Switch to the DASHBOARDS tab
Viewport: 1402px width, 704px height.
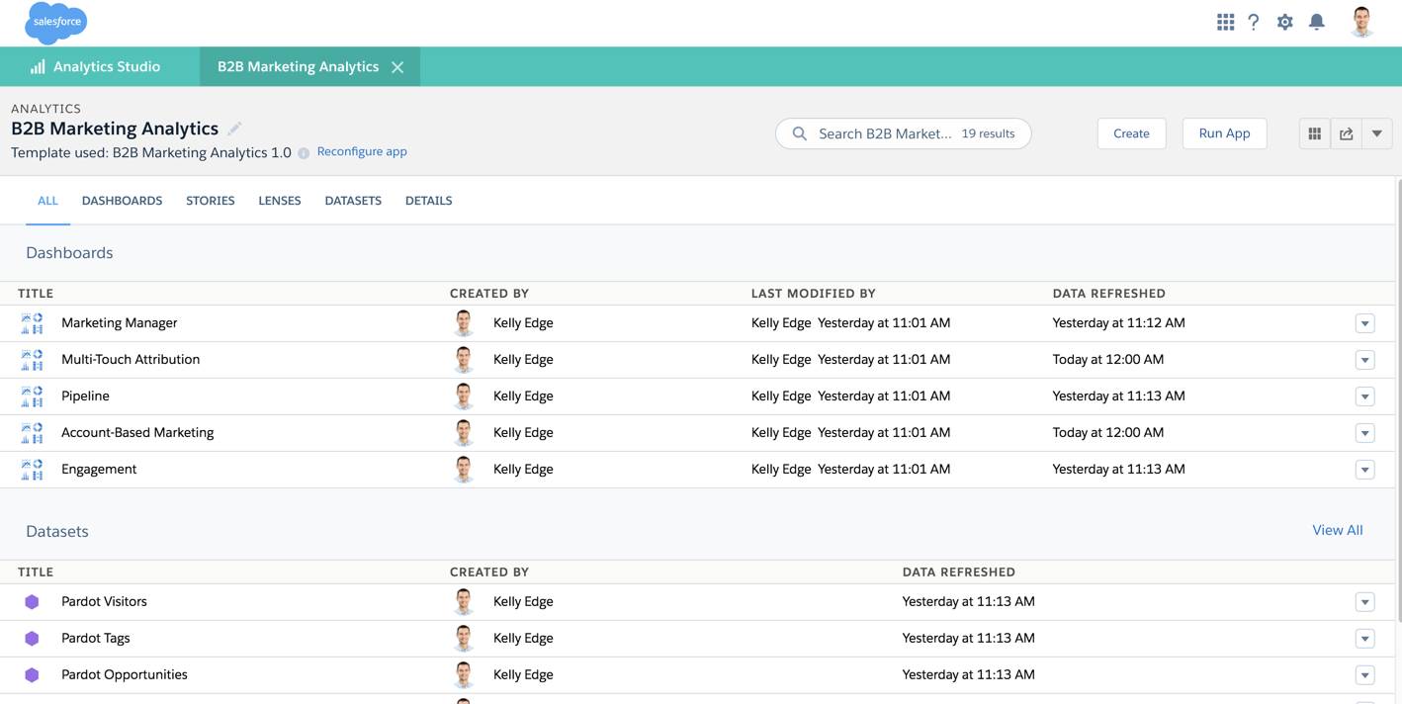point(122,201)
